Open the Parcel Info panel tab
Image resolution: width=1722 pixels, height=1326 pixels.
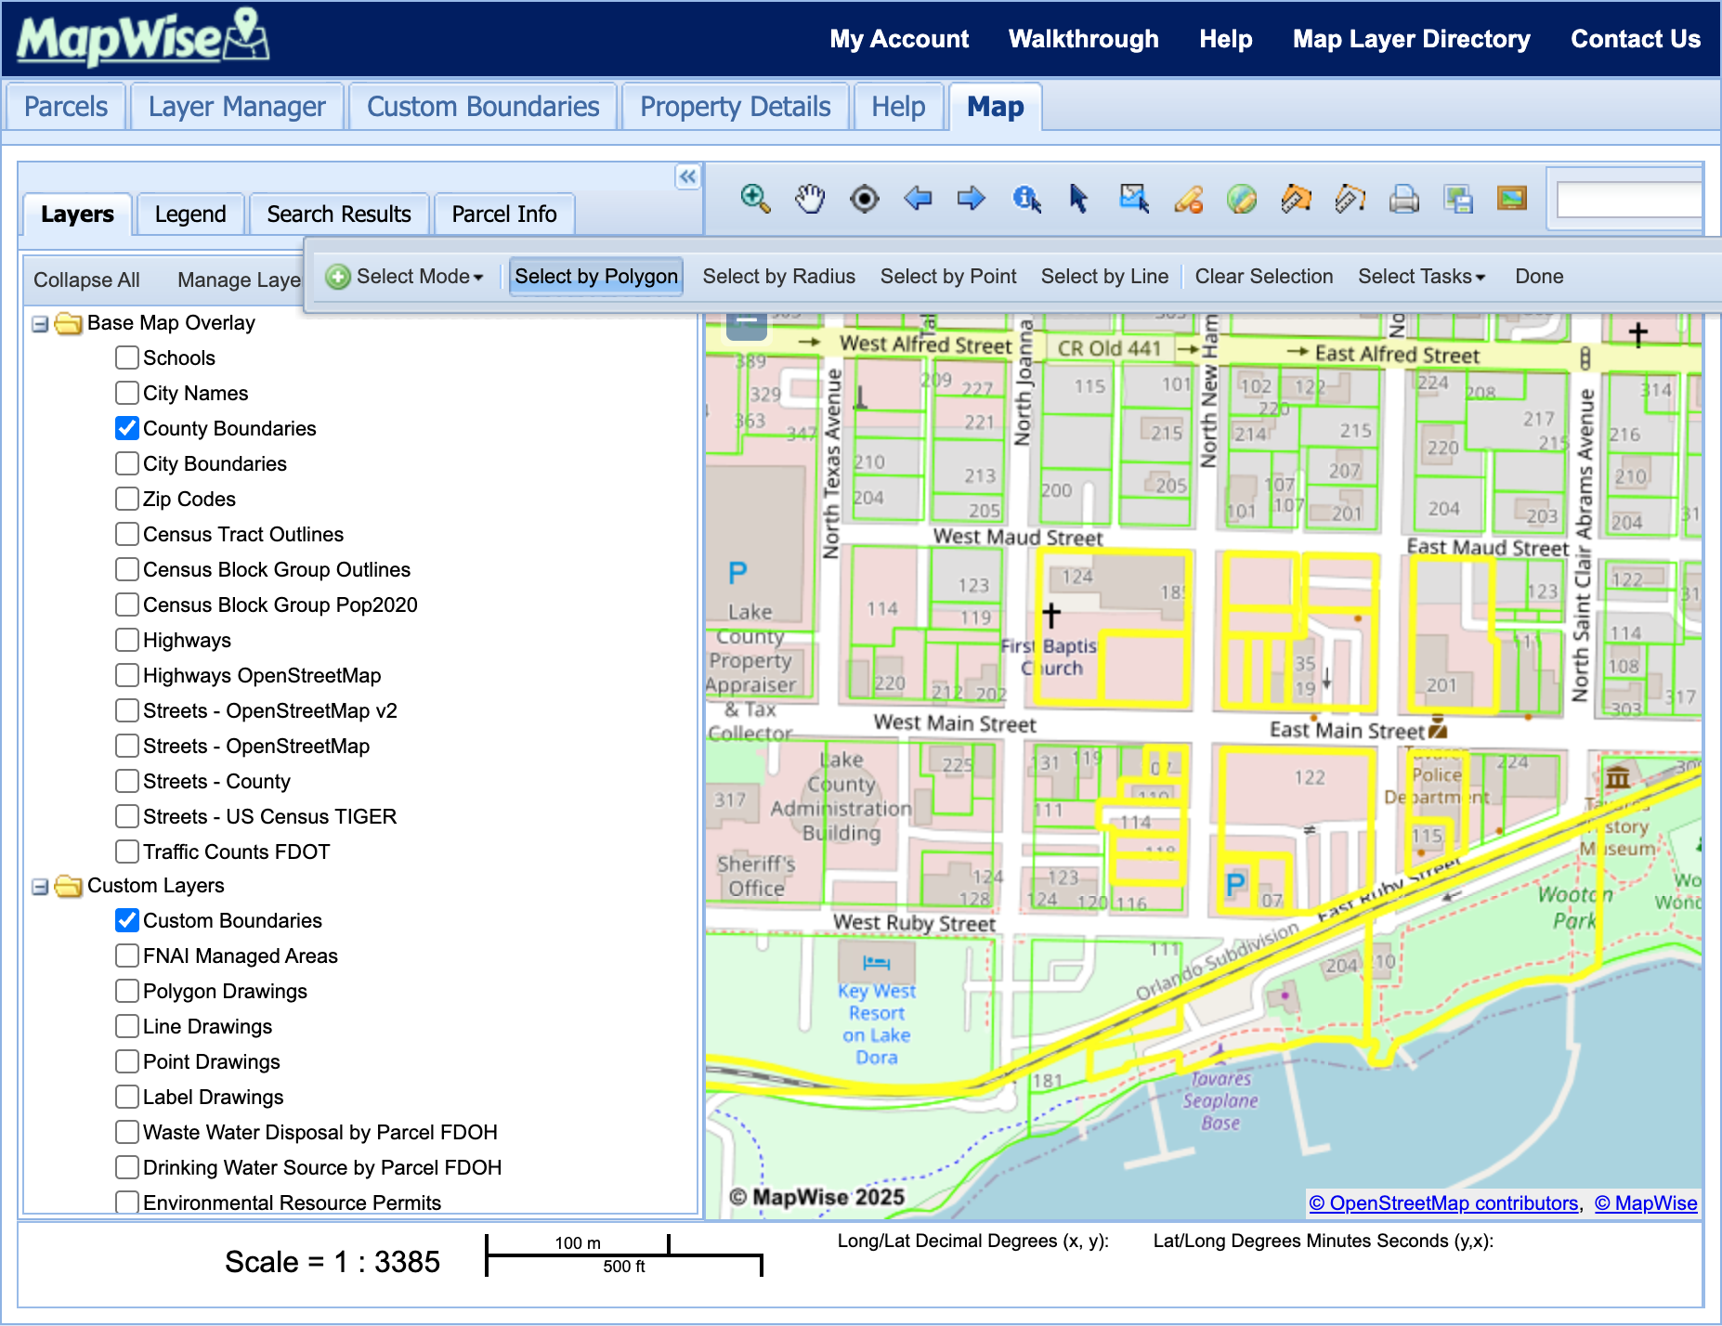click(x=504, y=214)
